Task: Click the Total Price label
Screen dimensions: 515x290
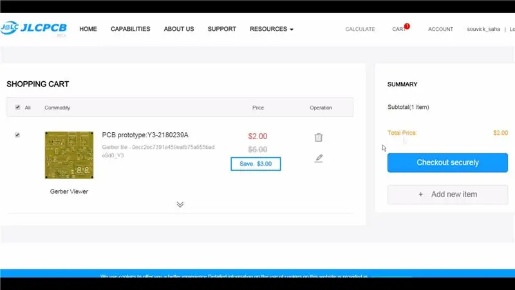Action: tap(402, 133)
